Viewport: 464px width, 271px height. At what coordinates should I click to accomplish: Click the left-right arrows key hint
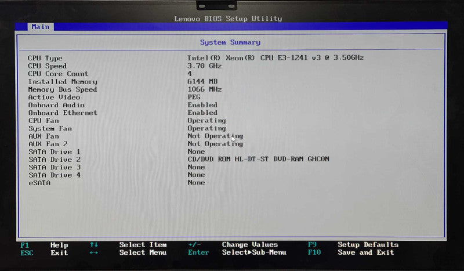(x=94, y=252)
